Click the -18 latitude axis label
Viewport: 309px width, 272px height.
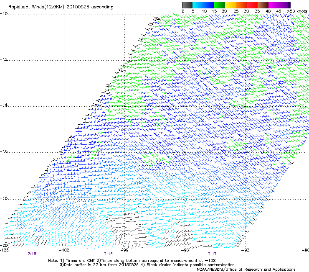(x=4, y=198)
